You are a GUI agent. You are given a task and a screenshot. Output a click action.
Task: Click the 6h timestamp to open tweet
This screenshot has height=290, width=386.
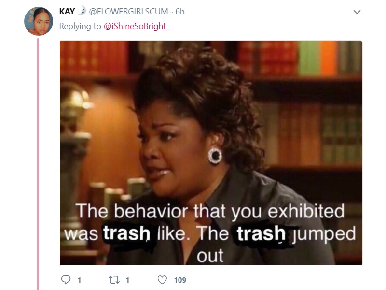[180, 11]
